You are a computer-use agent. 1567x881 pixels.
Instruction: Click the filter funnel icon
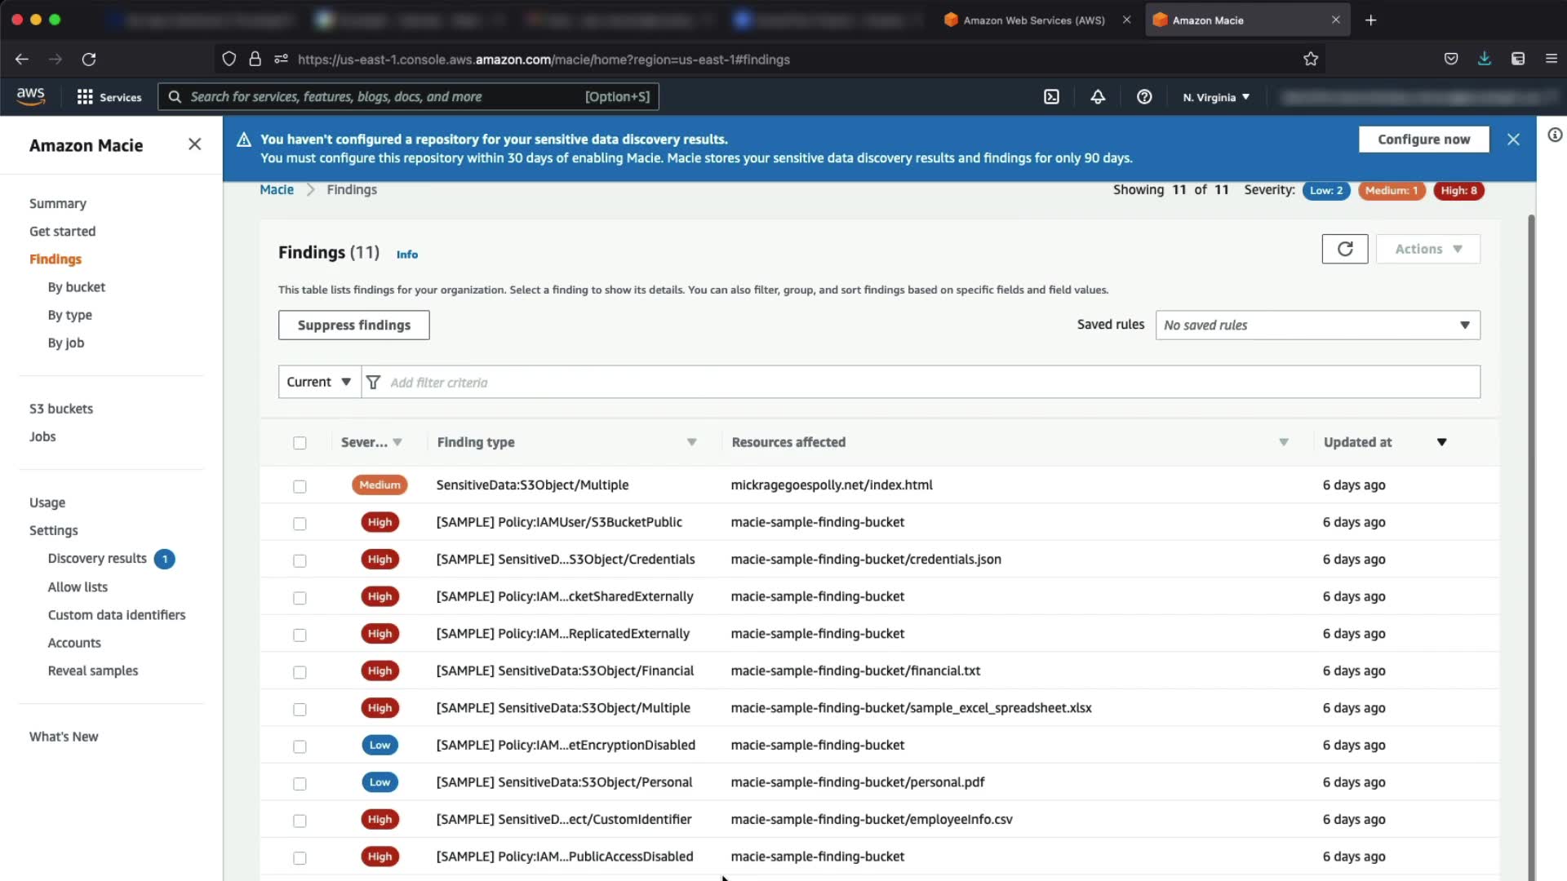[373, 383]
